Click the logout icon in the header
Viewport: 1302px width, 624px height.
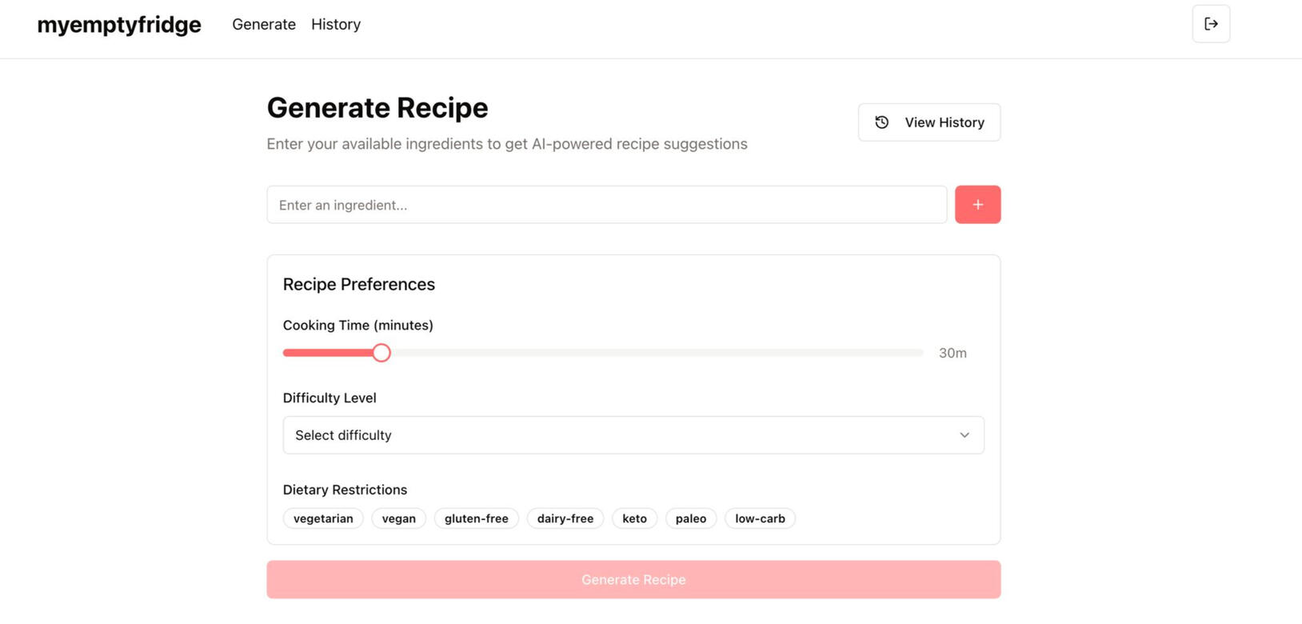(x=1211, y=24)
